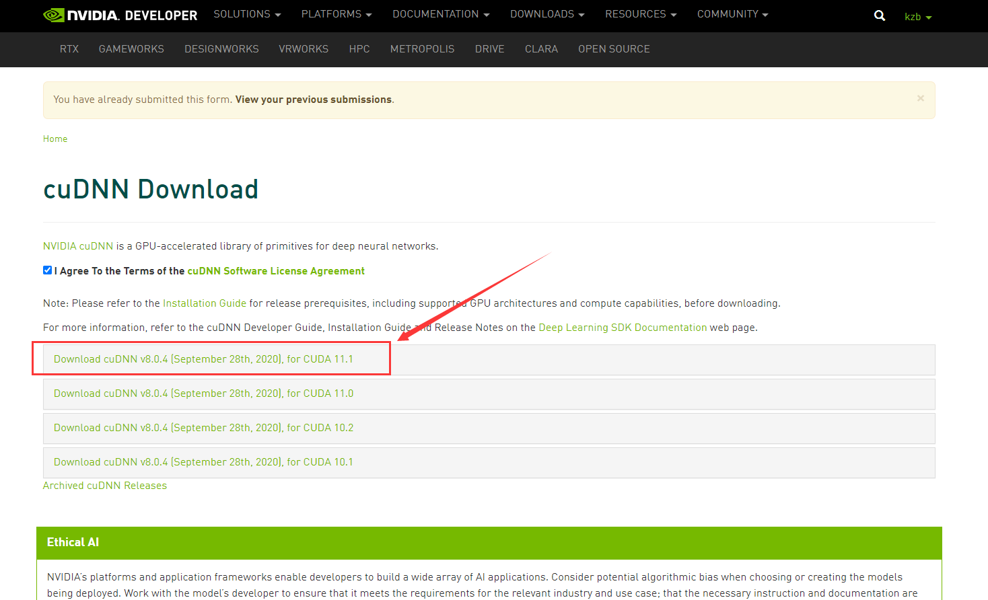Open the Open Source section
Screen dimensions: 988x600
614,49
